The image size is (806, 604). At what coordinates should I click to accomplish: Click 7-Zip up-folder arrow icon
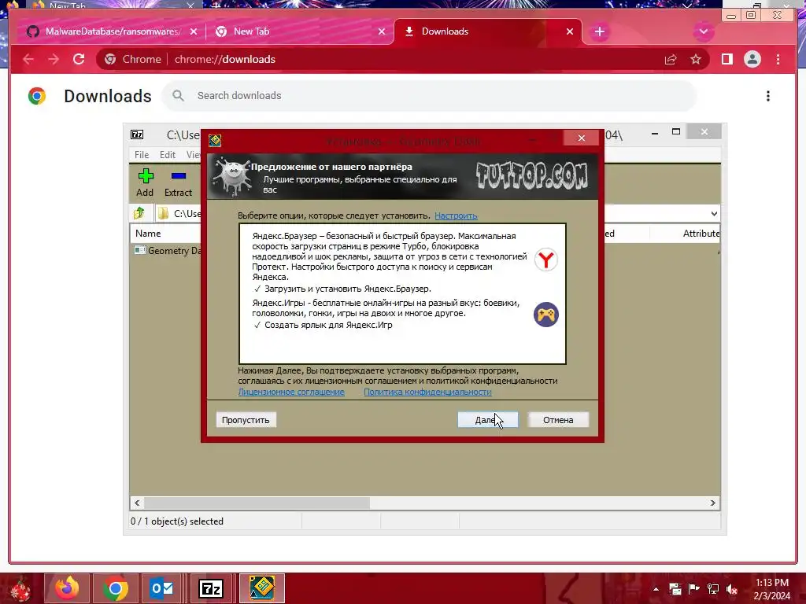139,213
